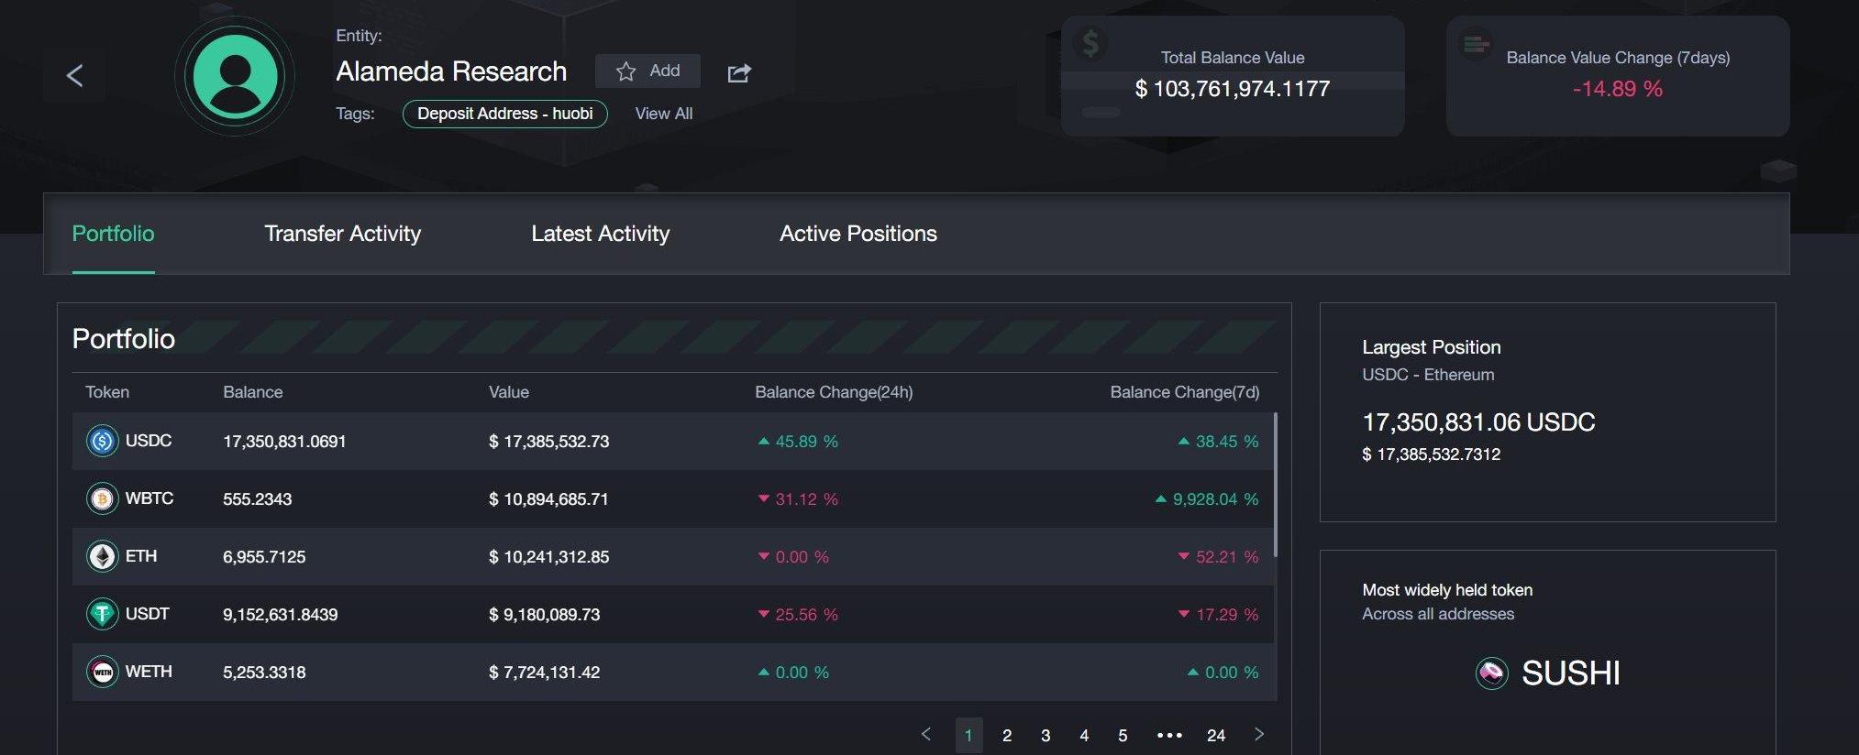Open the Transfer Activity tab
Viewport: 1859px width, 755px height.
342,234
